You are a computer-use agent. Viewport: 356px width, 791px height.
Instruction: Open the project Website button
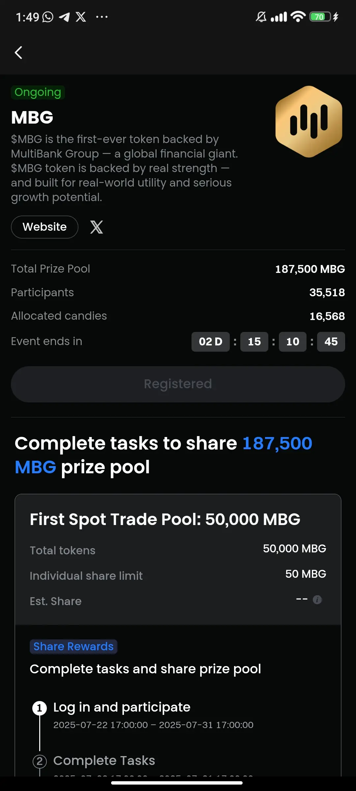pos(44,227)
